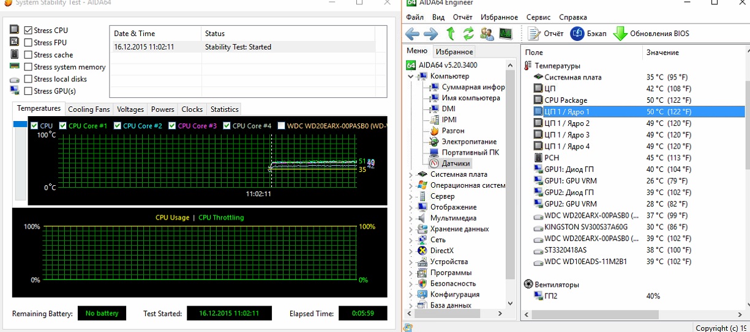Go back with the blue left arrow
Viewport: 750px width, 332px height.
pos(413,33)
